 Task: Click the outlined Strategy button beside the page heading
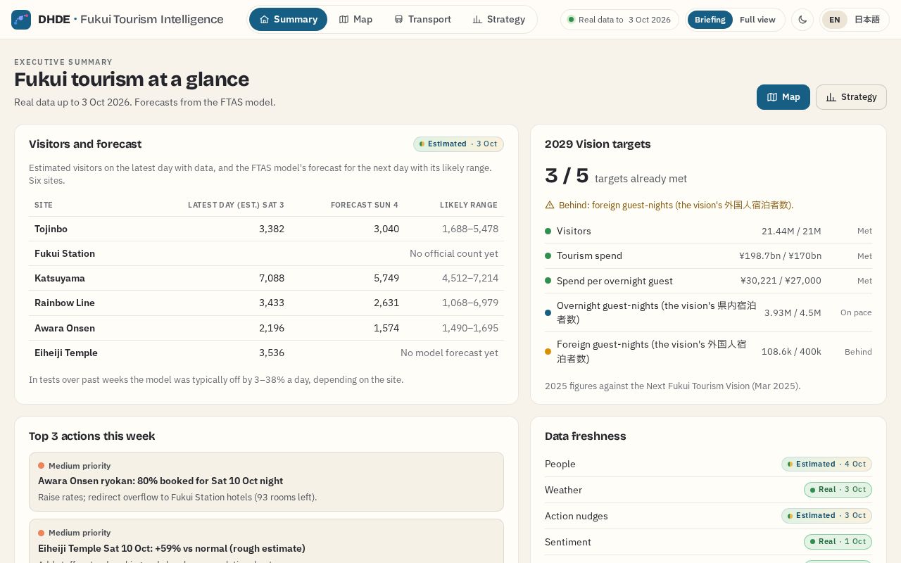(851, 97)
